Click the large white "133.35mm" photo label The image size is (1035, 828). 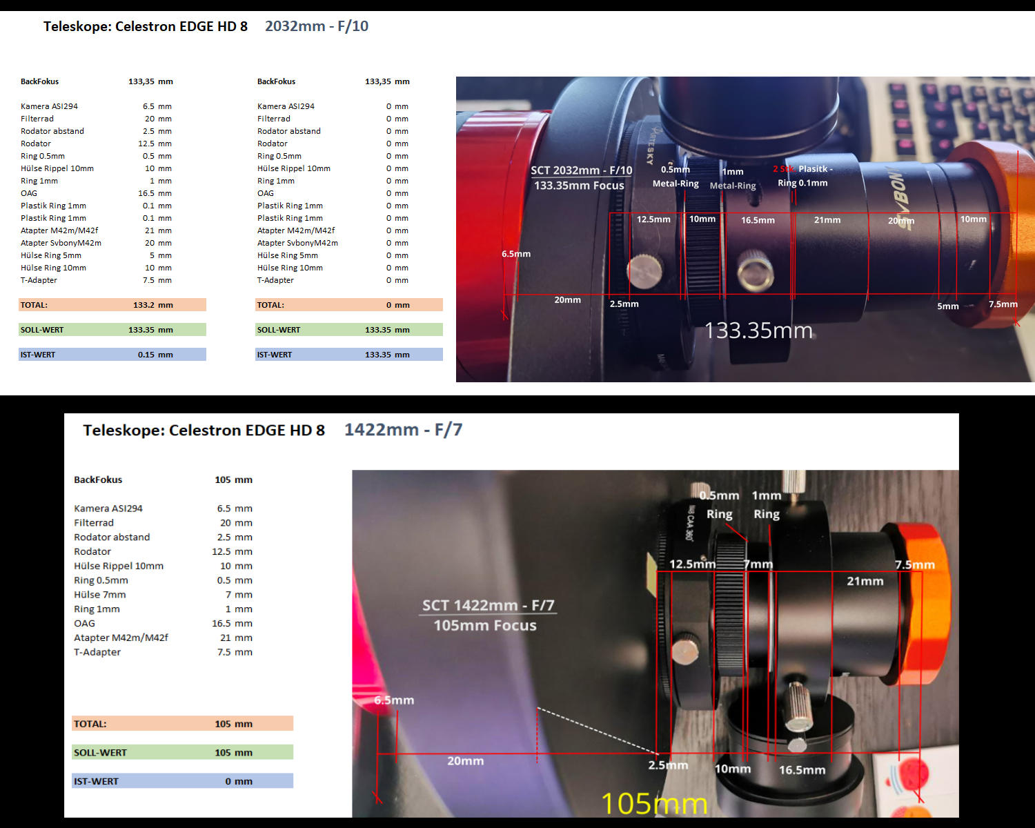pos(758,331)
